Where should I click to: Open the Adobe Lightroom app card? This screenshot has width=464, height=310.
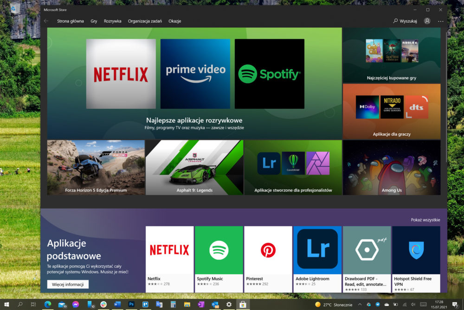click(x=317, y=259)
